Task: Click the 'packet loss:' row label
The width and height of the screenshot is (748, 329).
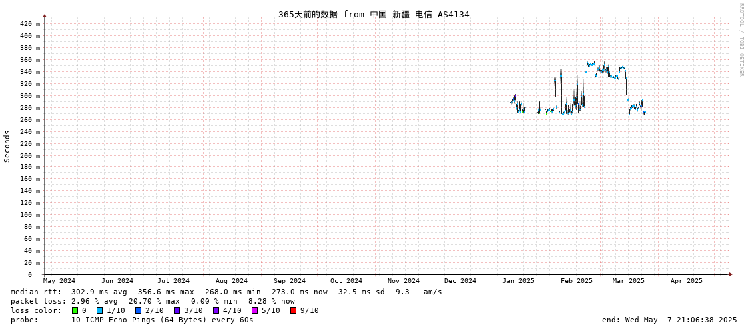Action: pyautogui.click(x=38, y=301)
